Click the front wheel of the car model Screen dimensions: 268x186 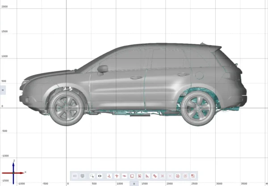(x=66, y=108)
